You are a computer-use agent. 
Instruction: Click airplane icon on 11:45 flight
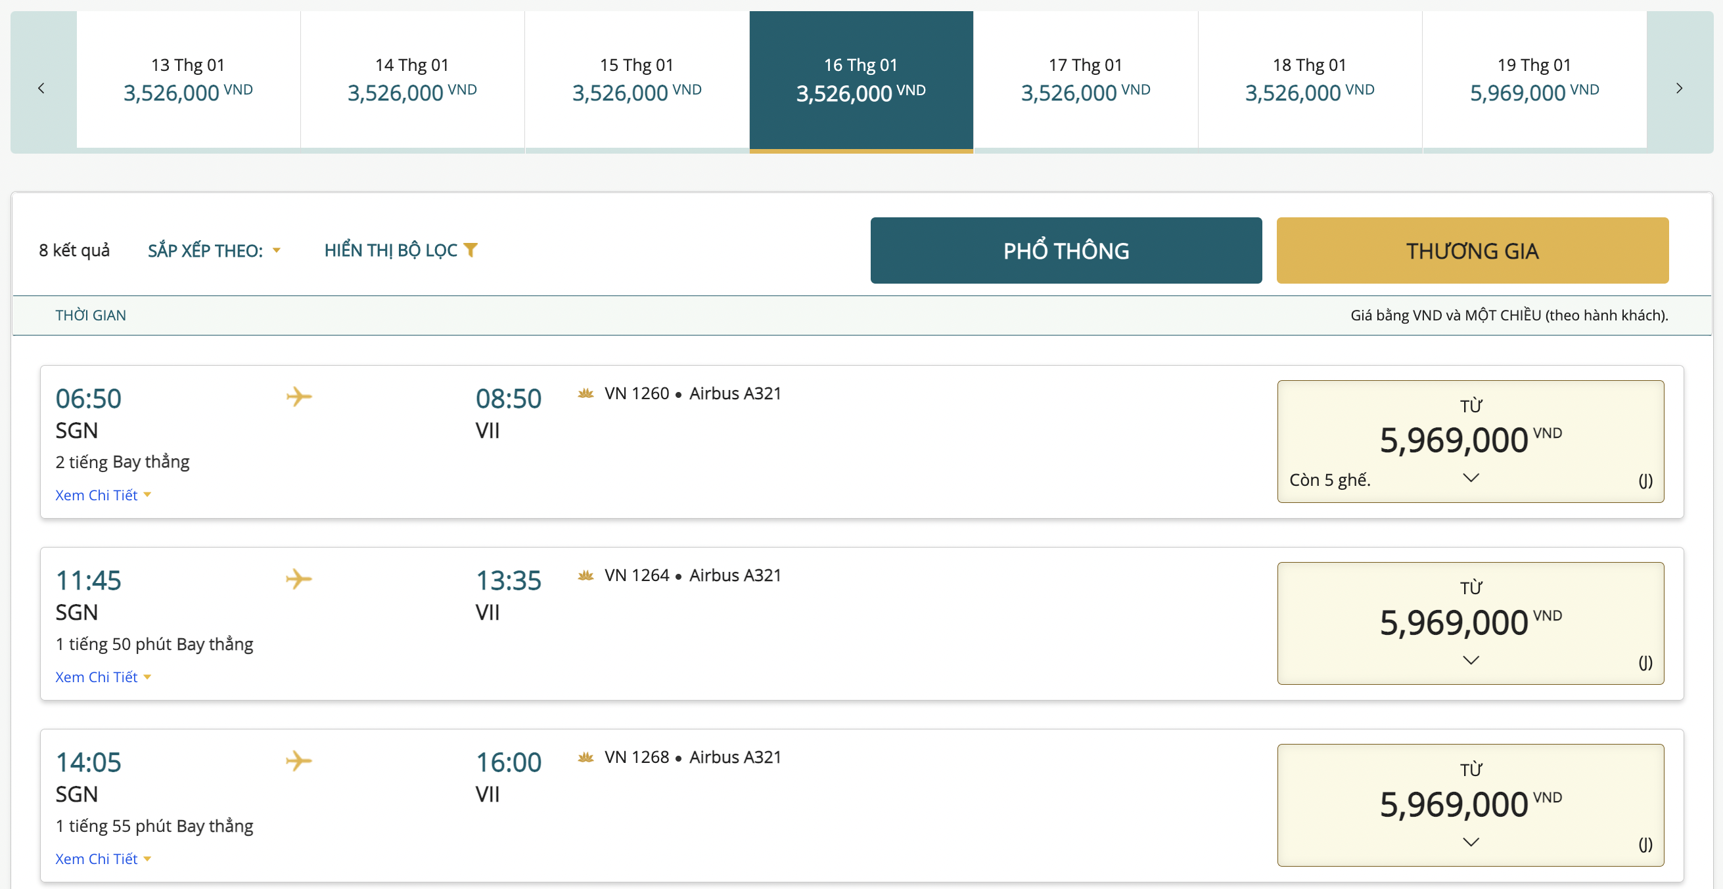coord(299,578)
